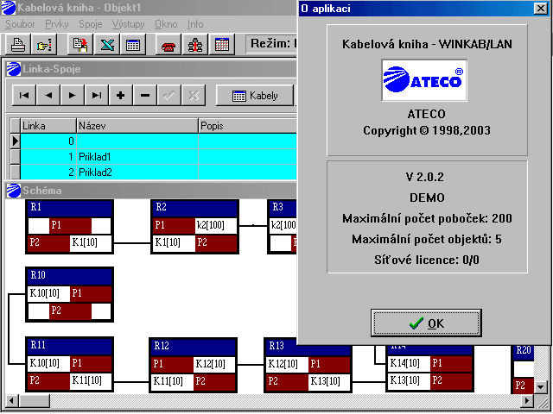
Task: Go to next record in navigator
Action: tap(73, 95)
